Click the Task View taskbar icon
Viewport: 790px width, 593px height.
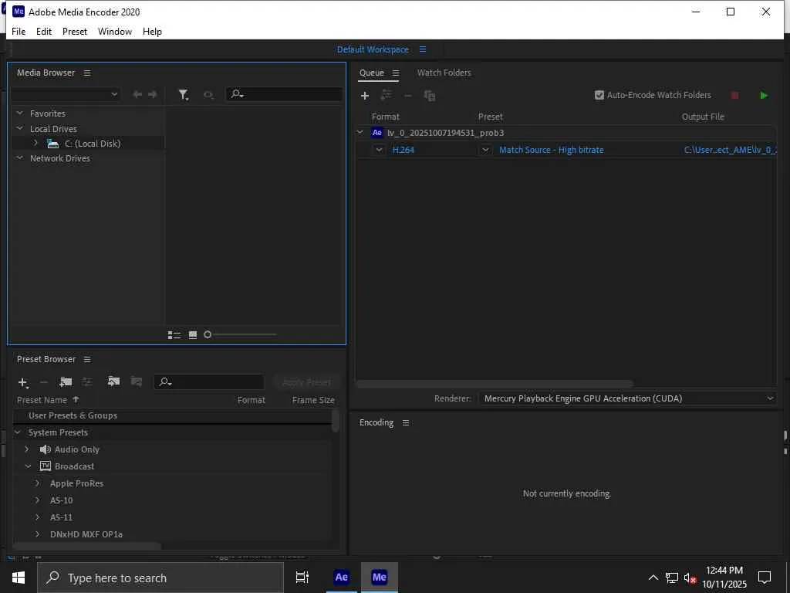(x=302, y=578)
